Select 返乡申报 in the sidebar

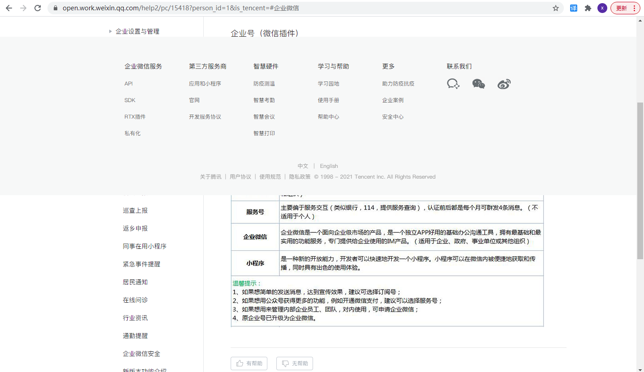point(135,228)
